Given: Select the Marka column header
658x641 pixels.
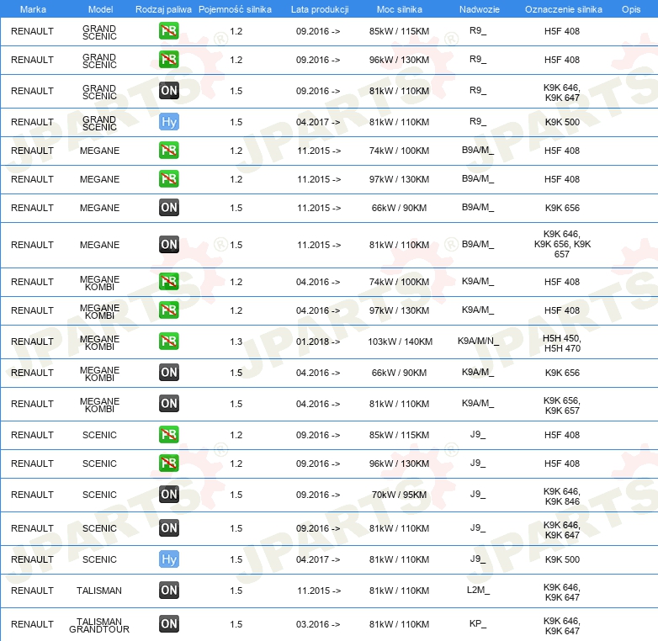Looking at the screenshot, I should 33,9.
